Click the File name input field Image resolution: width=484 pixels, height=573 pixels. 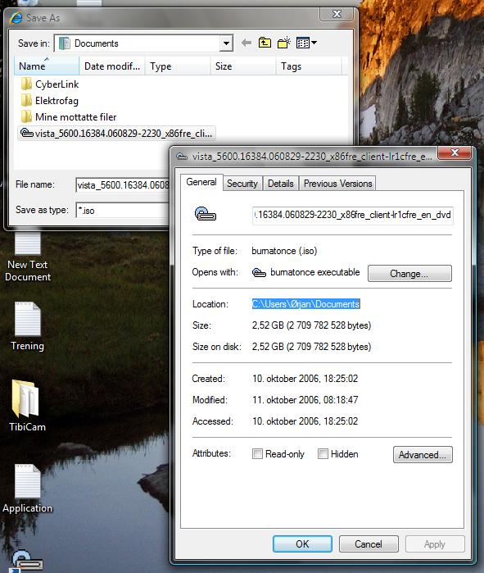click(x=123, y=185)
